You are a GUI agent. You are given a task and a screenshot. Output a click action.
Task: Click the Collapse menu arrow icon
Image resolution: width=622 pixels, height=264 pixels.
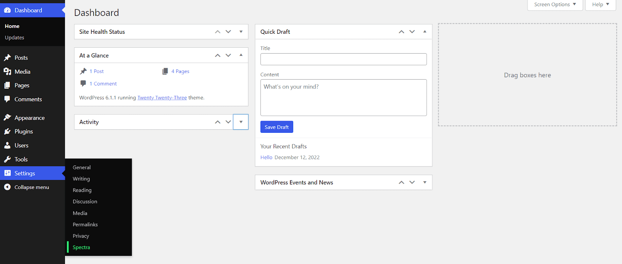pos(7,187)
